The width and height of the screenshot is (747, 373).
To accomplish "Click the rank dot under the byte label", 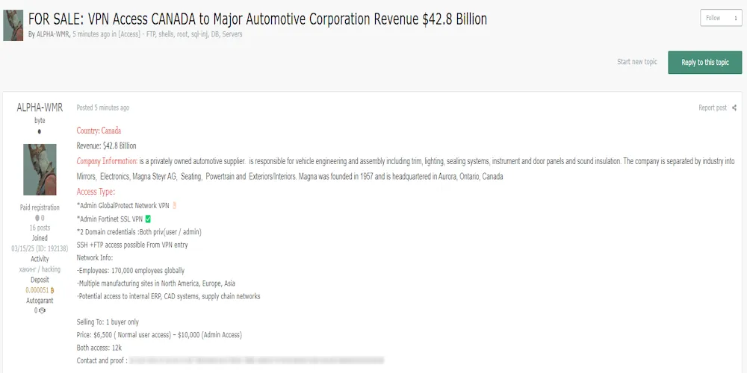I will (40, 131).
